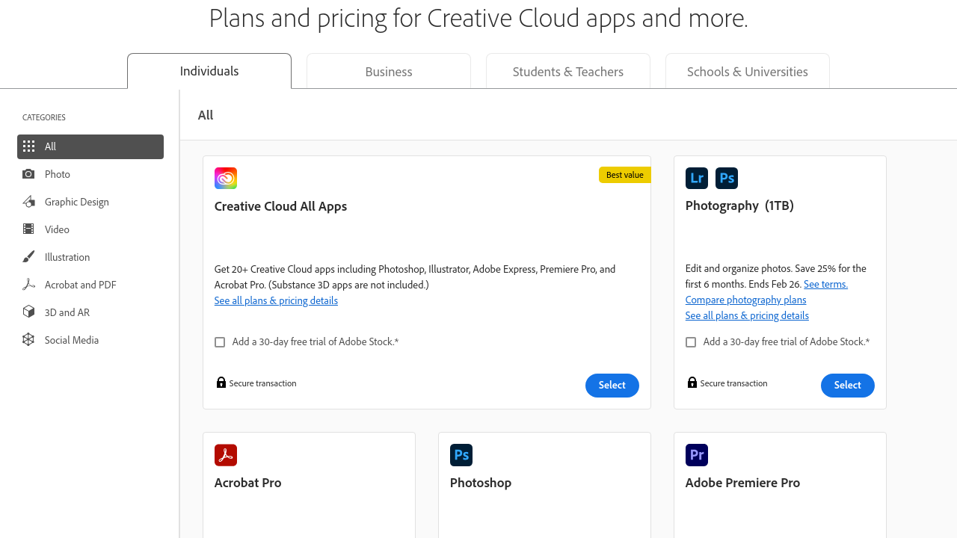Open the See terms link

[x=825, y=284]
